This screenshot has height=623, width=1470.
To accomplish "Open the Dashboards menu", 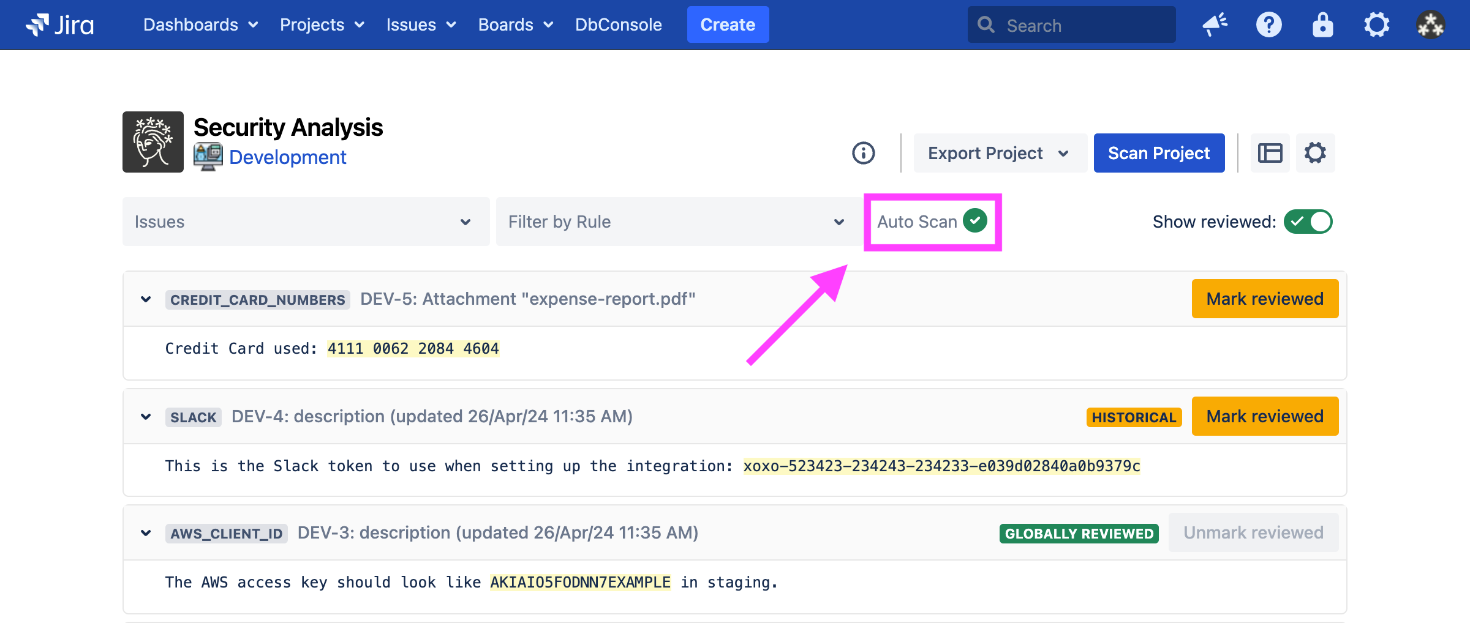I will pos(200,25).
